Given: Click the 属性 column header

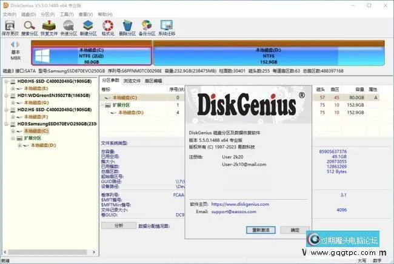Looking at the screenshot, I should [373, 90].
